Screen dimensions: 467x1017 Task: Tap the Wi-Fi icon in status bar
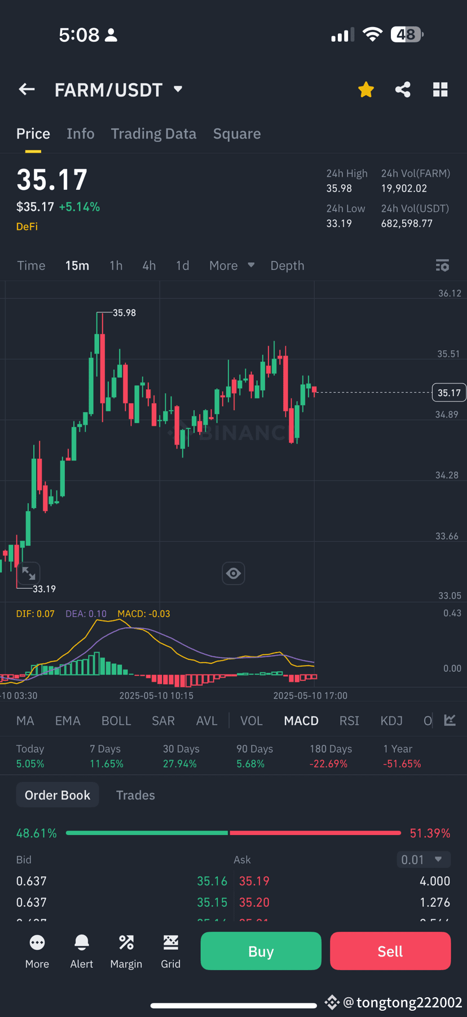click(372, 34)
